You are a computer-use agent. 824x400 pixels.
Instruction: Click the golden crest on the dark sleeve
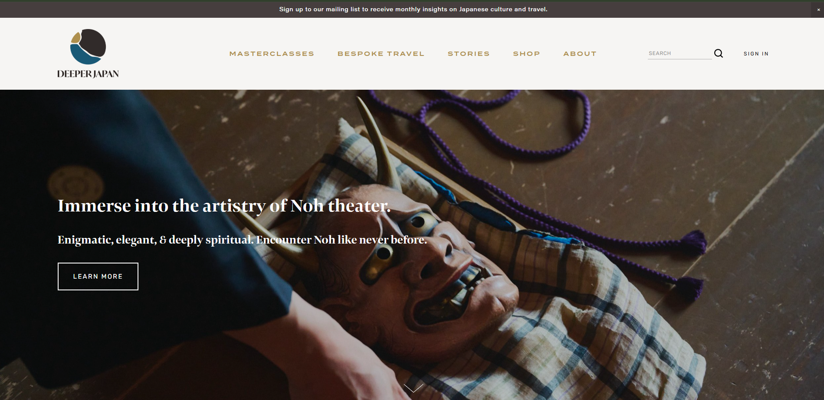(76, 184)
